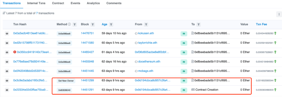Preview transaction 0x0a5edb4613ee61eb9c with eye icon
The image size is (282, 97).
[x=7, y=34]
